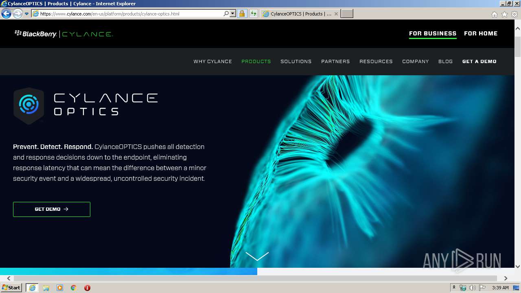Click the volume speaker tray icon
The width and height of the screenshot is (521, 293).
473,288
